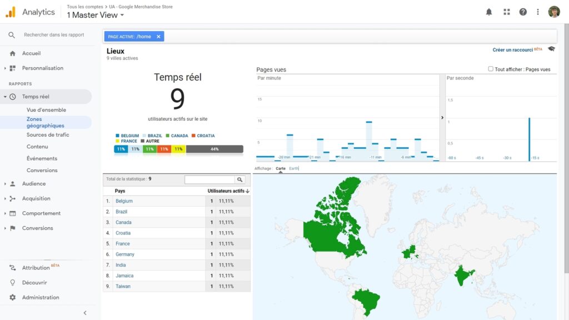Open the Google apps grid icon
This screenshot has width=569, height=320.
(506, 11)
